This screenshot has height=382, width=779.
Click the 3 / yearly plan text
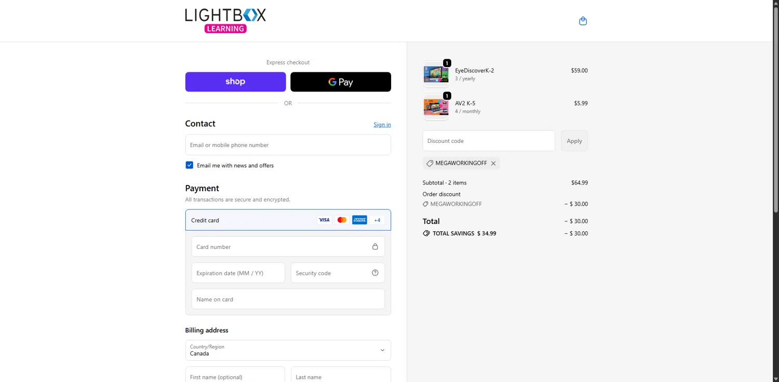pos(465,79)
